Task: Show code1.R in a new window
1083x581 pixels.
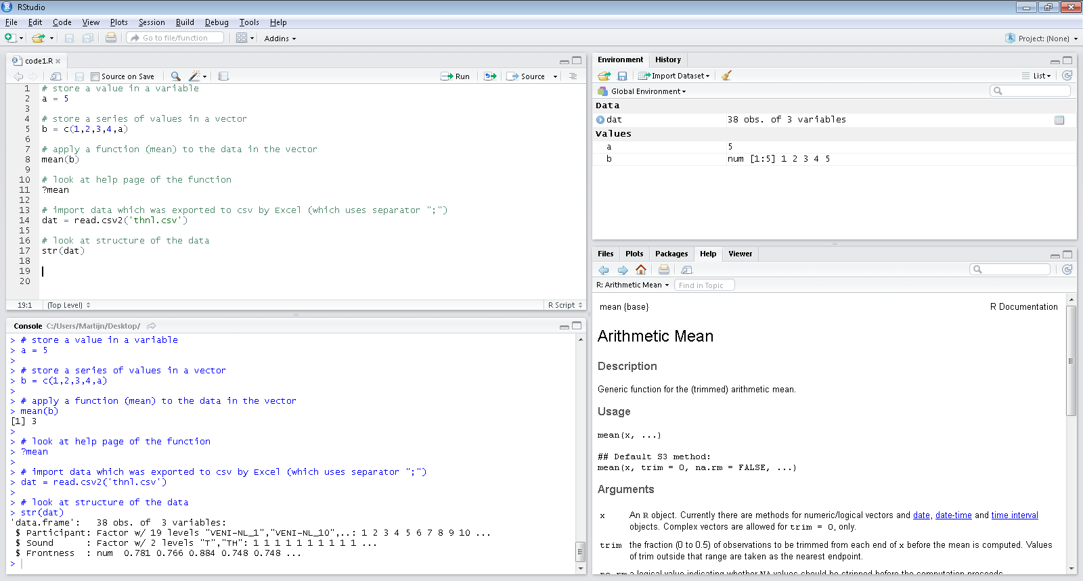Action: point(56,76)
